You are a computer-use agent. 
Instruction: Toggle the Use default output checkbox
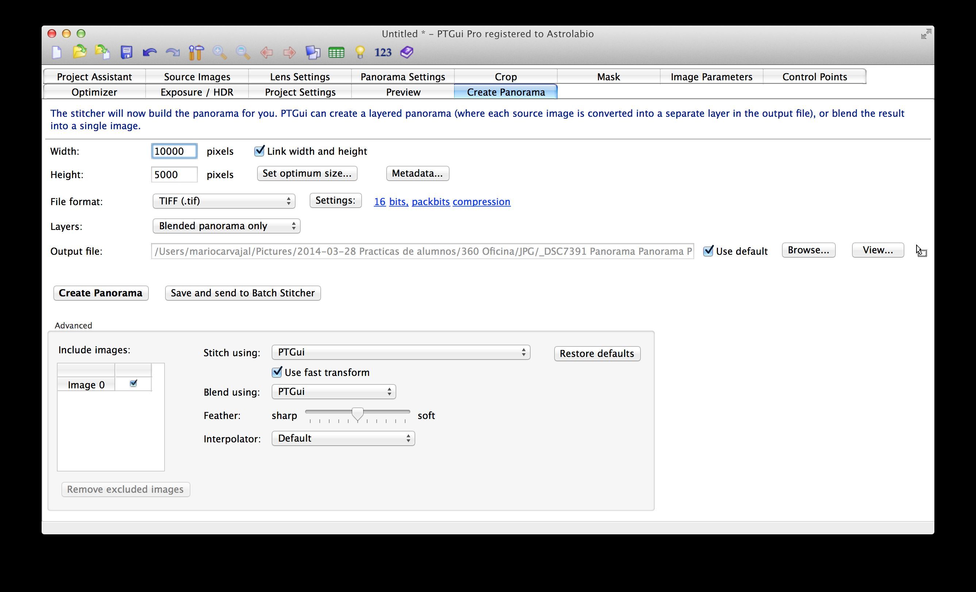(708, 251)
